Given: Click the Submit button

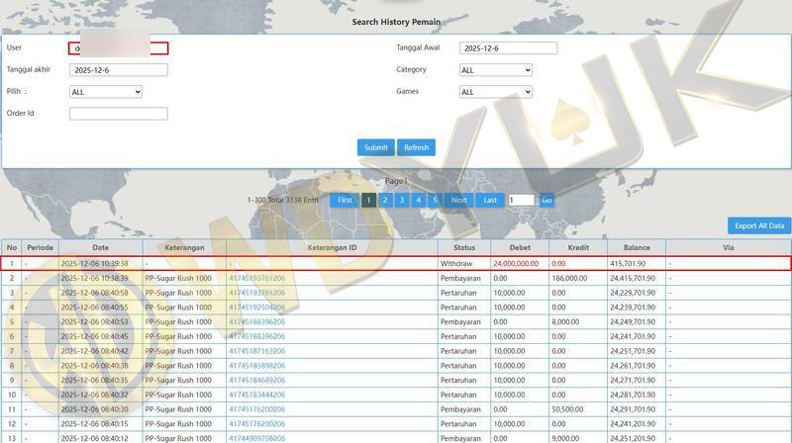Looking at the screenshot, I should tap(375, 147).
